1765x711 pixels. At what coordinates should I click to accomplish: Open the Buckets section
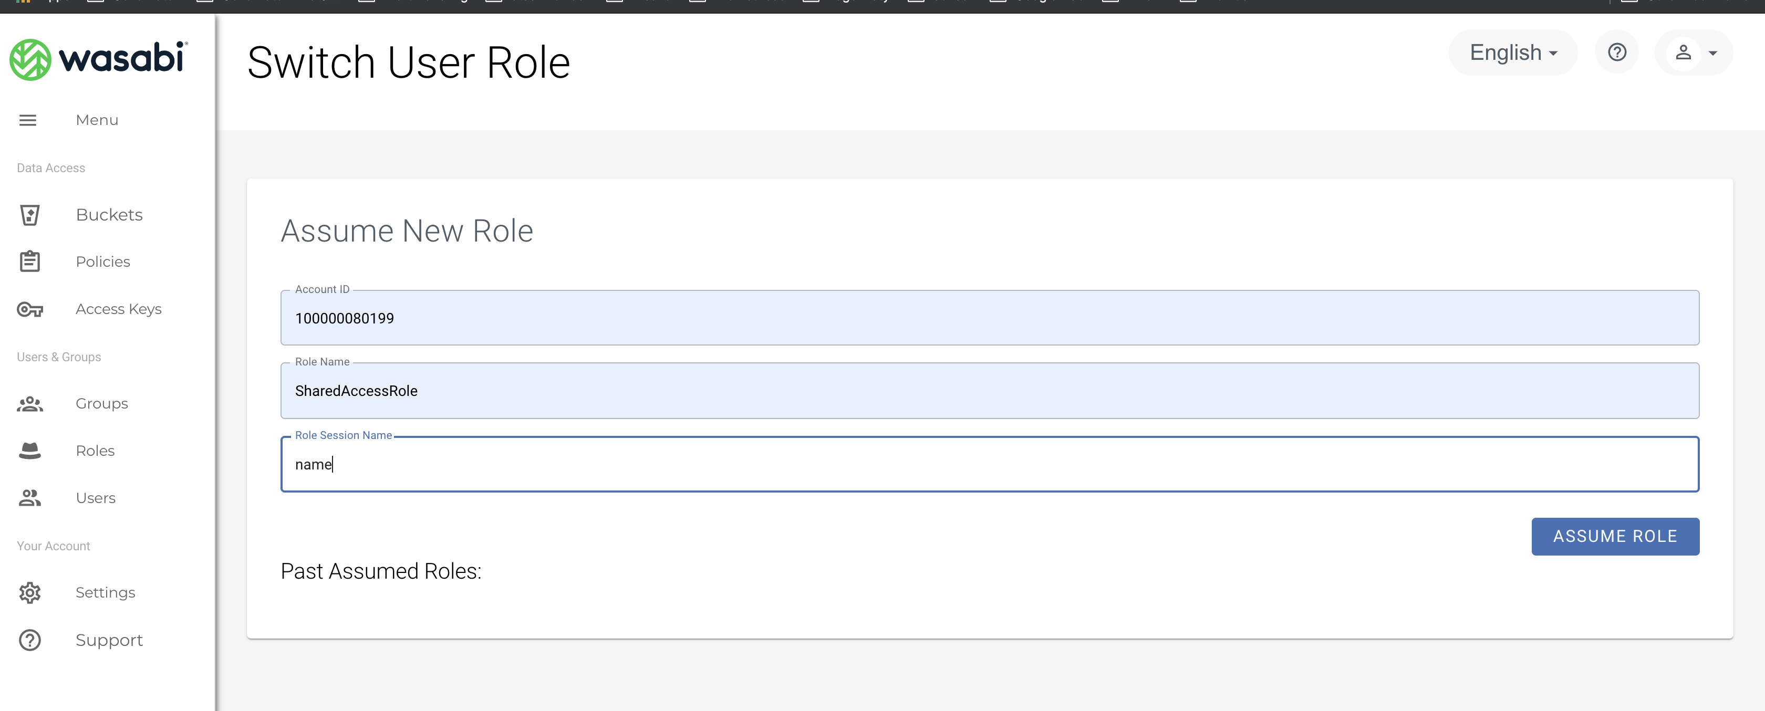pos(109,214)
